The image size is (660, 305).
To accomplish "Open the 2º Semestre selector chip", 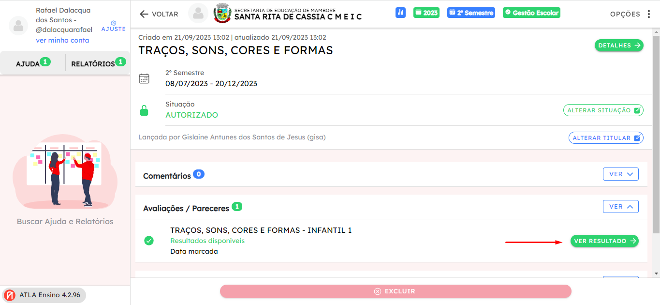I will click(471, 13).
